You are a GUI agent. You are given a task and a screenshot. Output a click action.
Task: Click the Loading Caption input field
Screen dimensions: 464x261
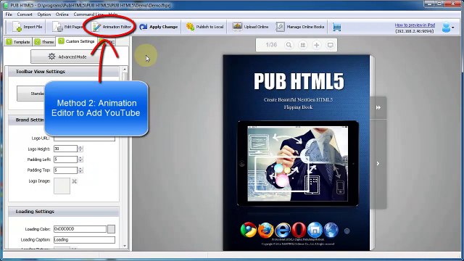[x=84, y=240]
